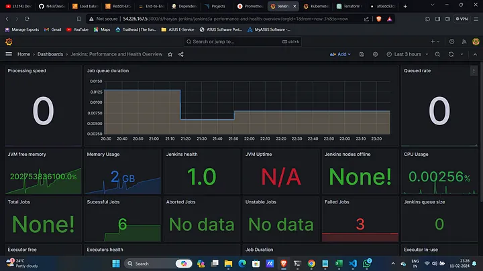Show hidden system tray icons
The width and height of the screenshot is (483, 271).
pos(393,264)
